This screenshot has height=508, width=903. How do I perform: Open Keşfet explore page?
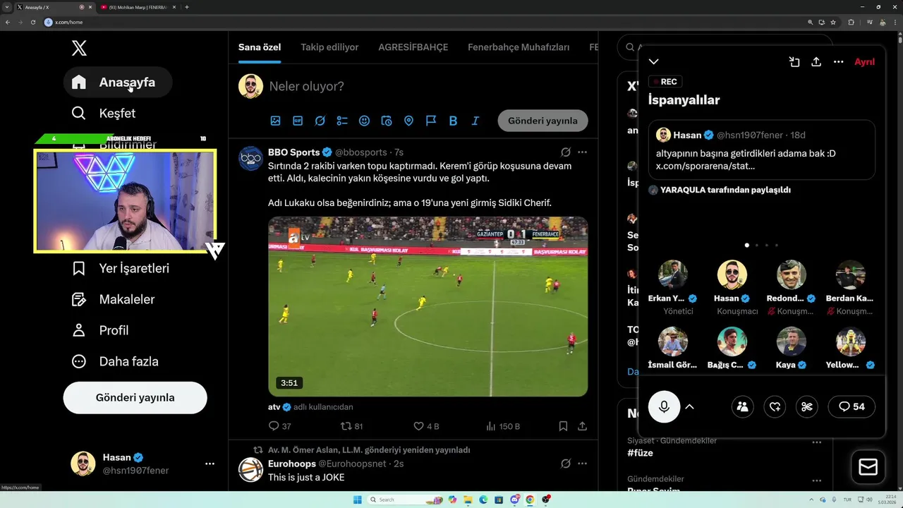point(103,113)
